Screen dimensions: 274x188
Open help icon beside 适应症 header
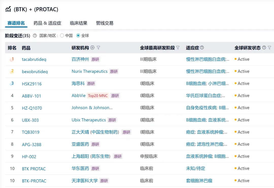point(202,48)
